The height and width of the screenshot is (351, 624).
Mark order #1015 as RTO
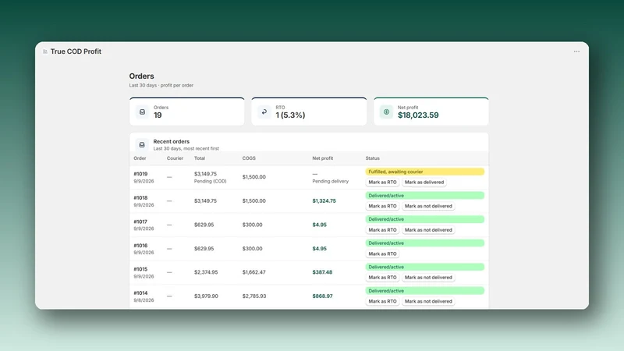pos(382,278)
